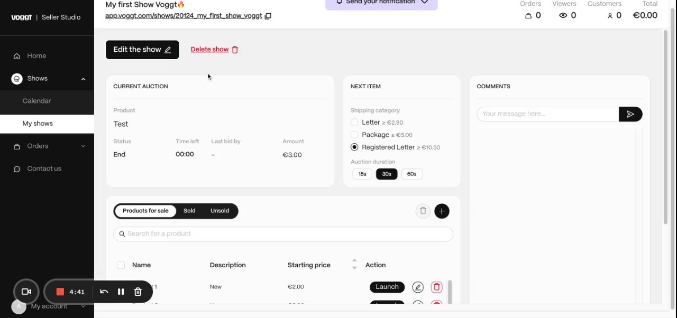Viewport: 677px width, 318px height.
Task: Add a new product with plus icon
Action: coord(442,211)
